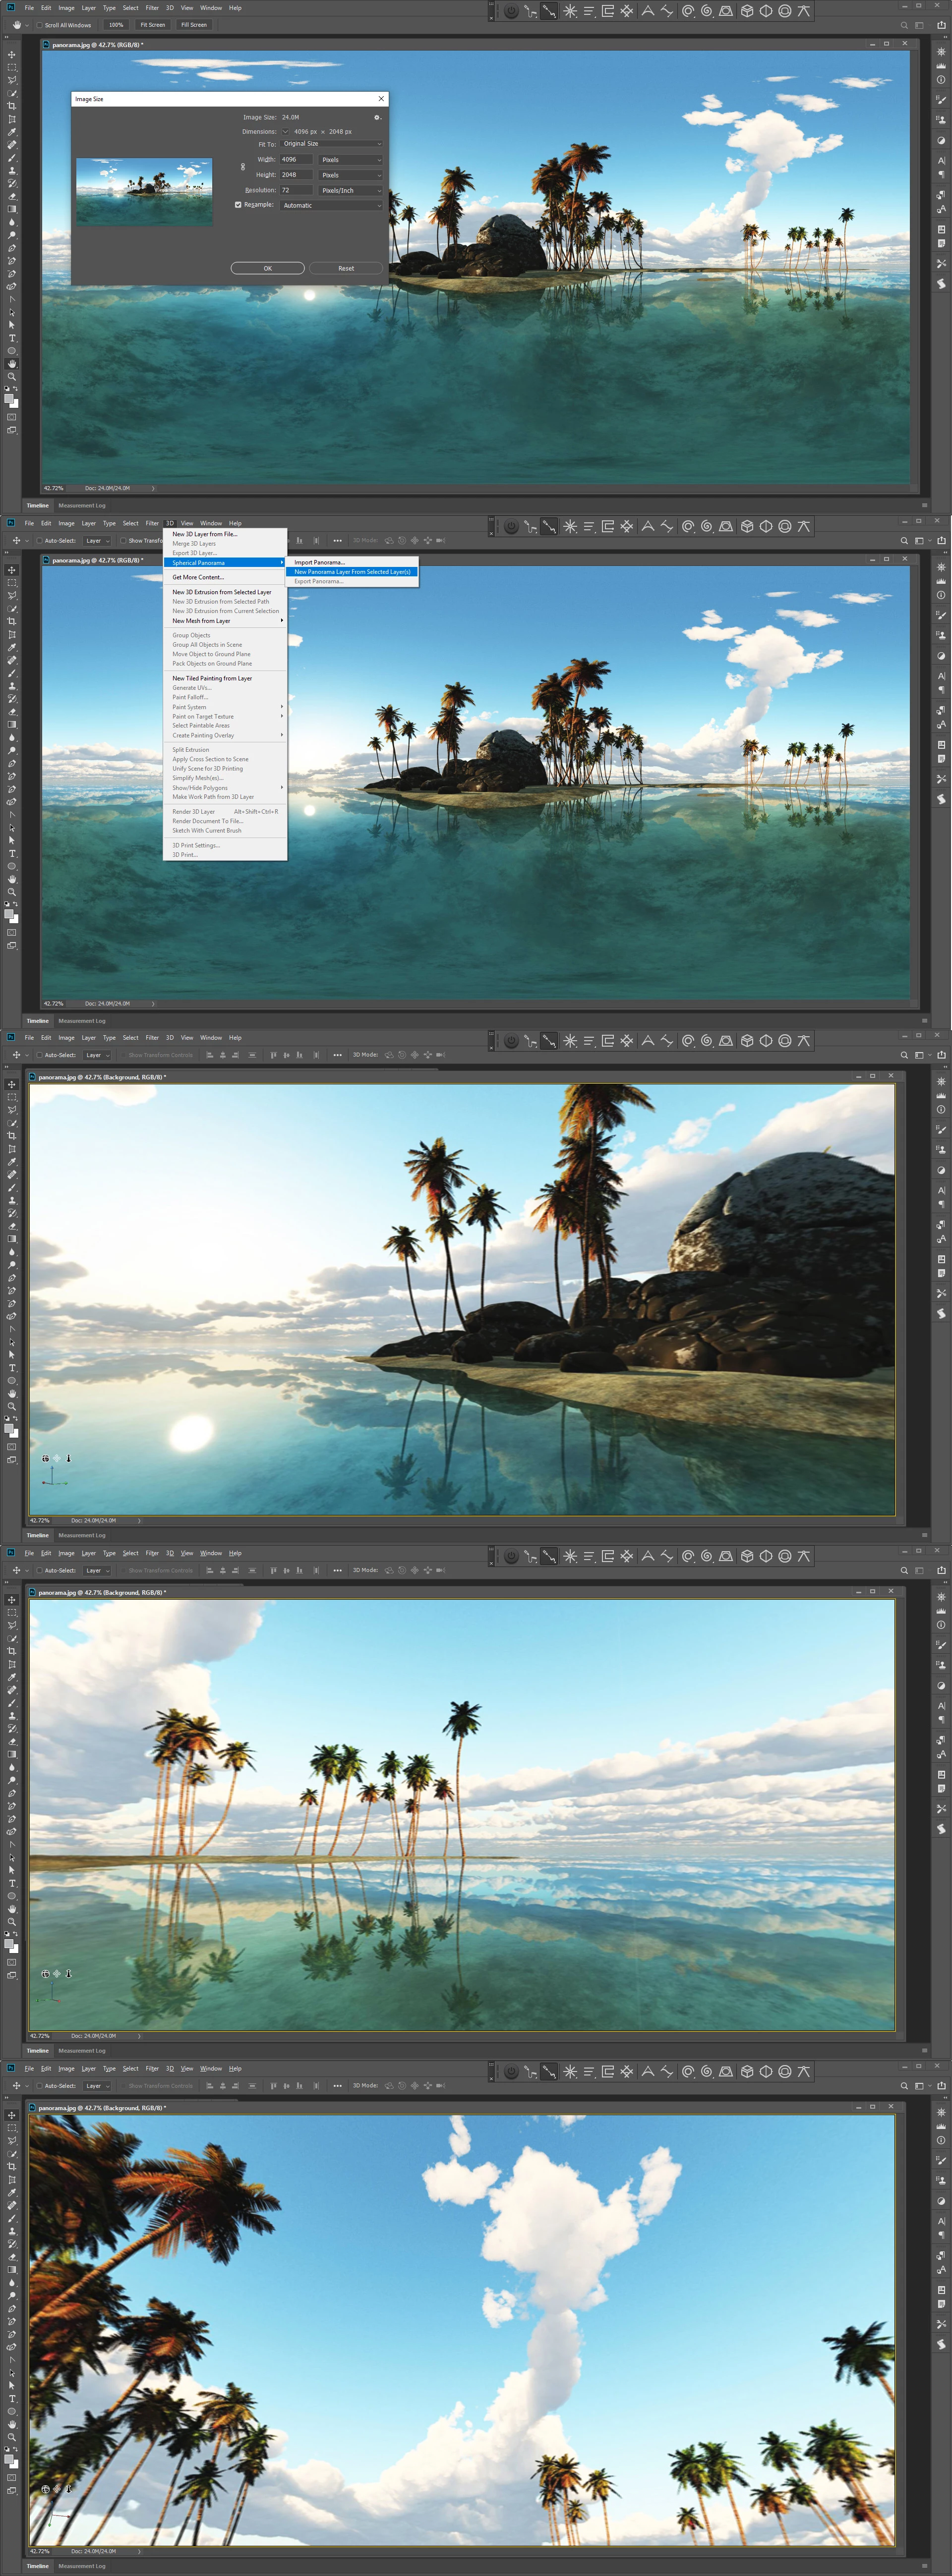Enable the Scroll All Windows checkbox
Viewport: 952px width, 2576px height.
click(39, 25)
